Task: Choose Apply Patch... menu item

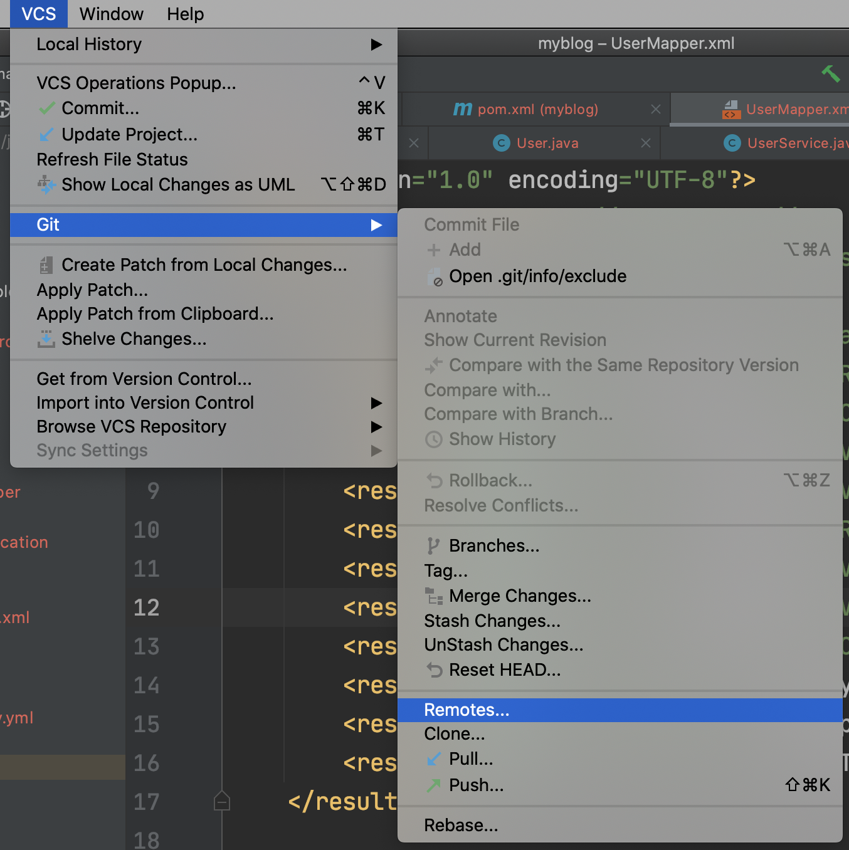Action: pyautogui.click(x=204, y=290)
